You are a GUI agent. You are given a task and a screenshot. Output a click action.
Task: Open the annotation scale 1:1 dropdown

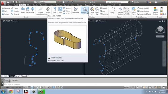click(x=139, y=87)
